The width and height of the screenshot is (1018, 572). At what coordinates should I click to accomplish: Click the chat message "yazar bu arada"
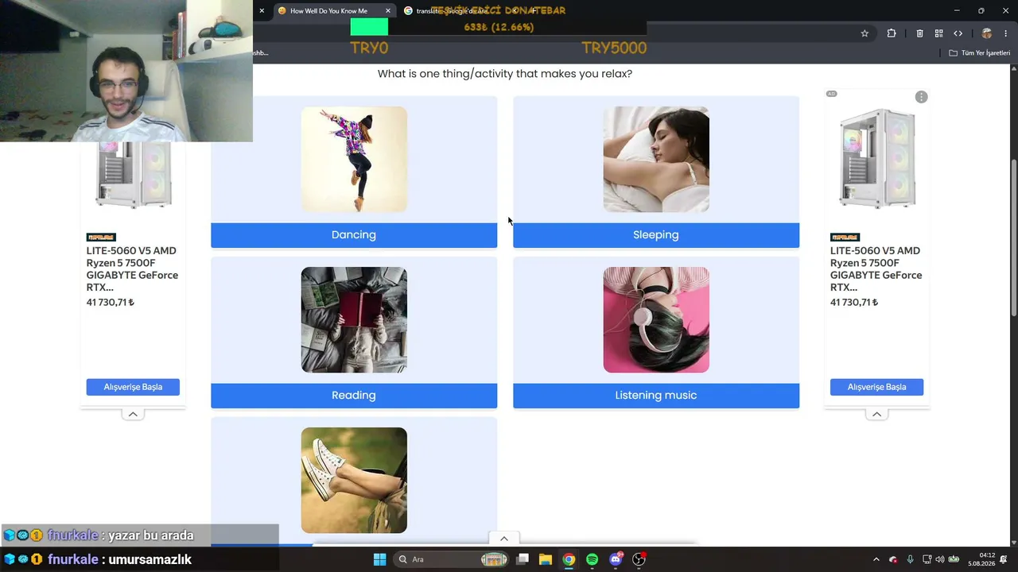pos(151,535)
